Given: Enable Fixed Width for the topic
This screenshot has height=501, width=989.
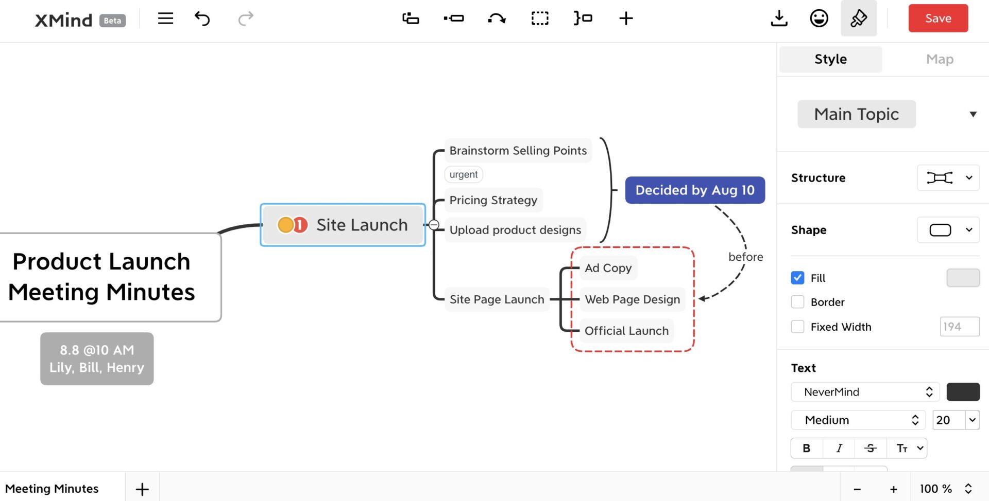Looking at the screenshot, I should click(797, 326).
